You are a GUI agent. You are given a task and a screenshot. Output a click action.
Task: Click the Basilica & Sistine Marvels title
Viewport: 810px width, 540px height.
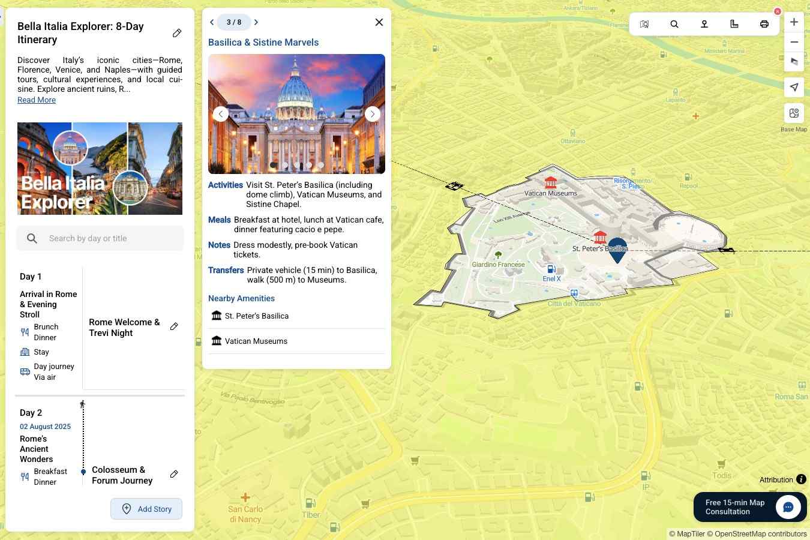pyautogui.click(x=263, y=43)
